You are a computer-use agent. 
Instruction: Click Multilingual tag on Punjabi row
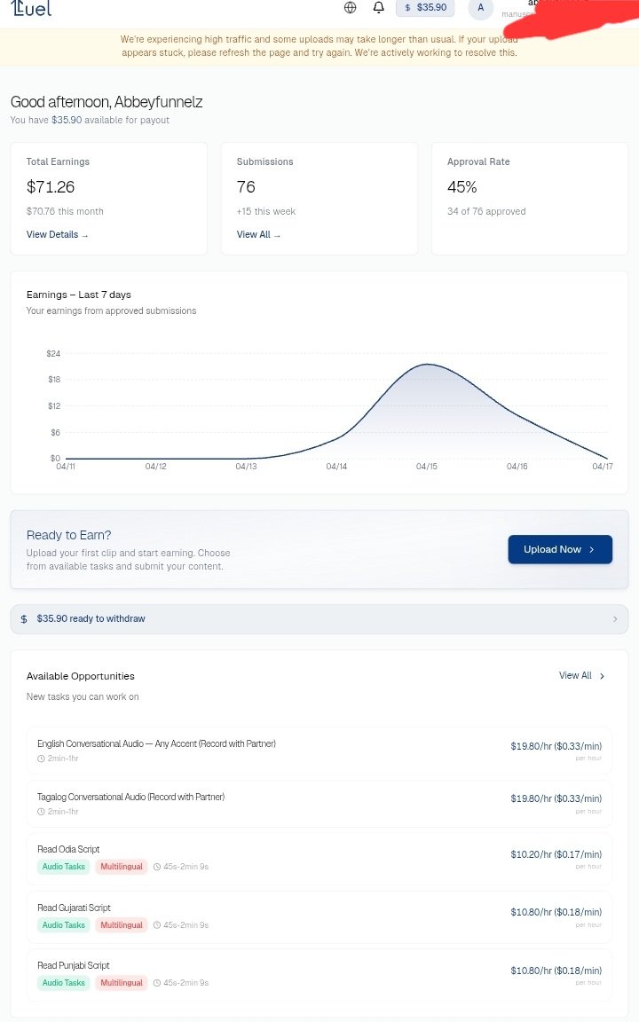coord(122,982)
